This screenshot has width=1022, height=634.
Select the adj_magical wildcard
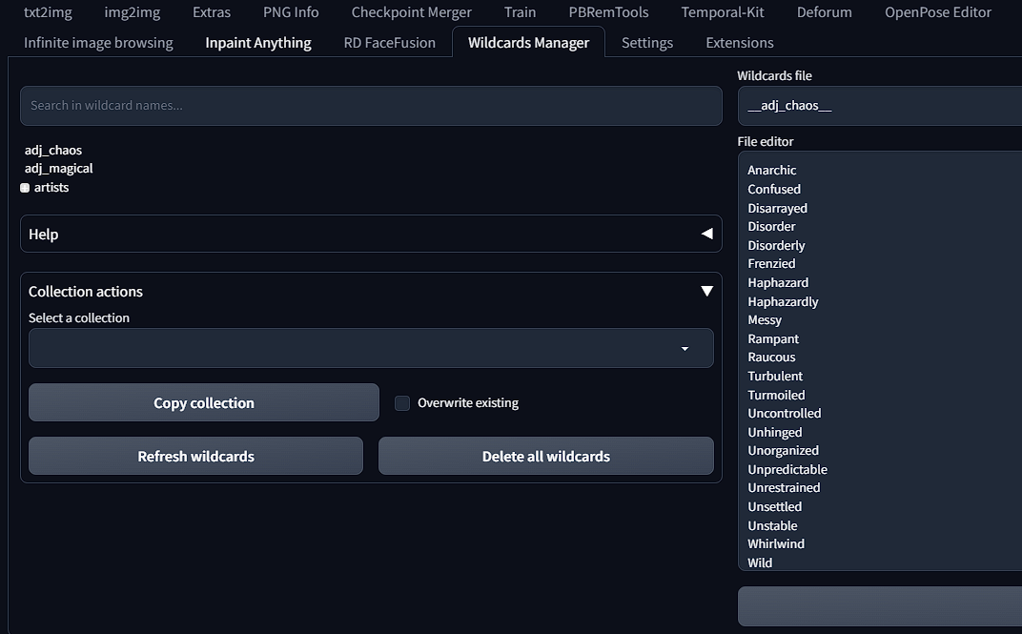[59, 169]
